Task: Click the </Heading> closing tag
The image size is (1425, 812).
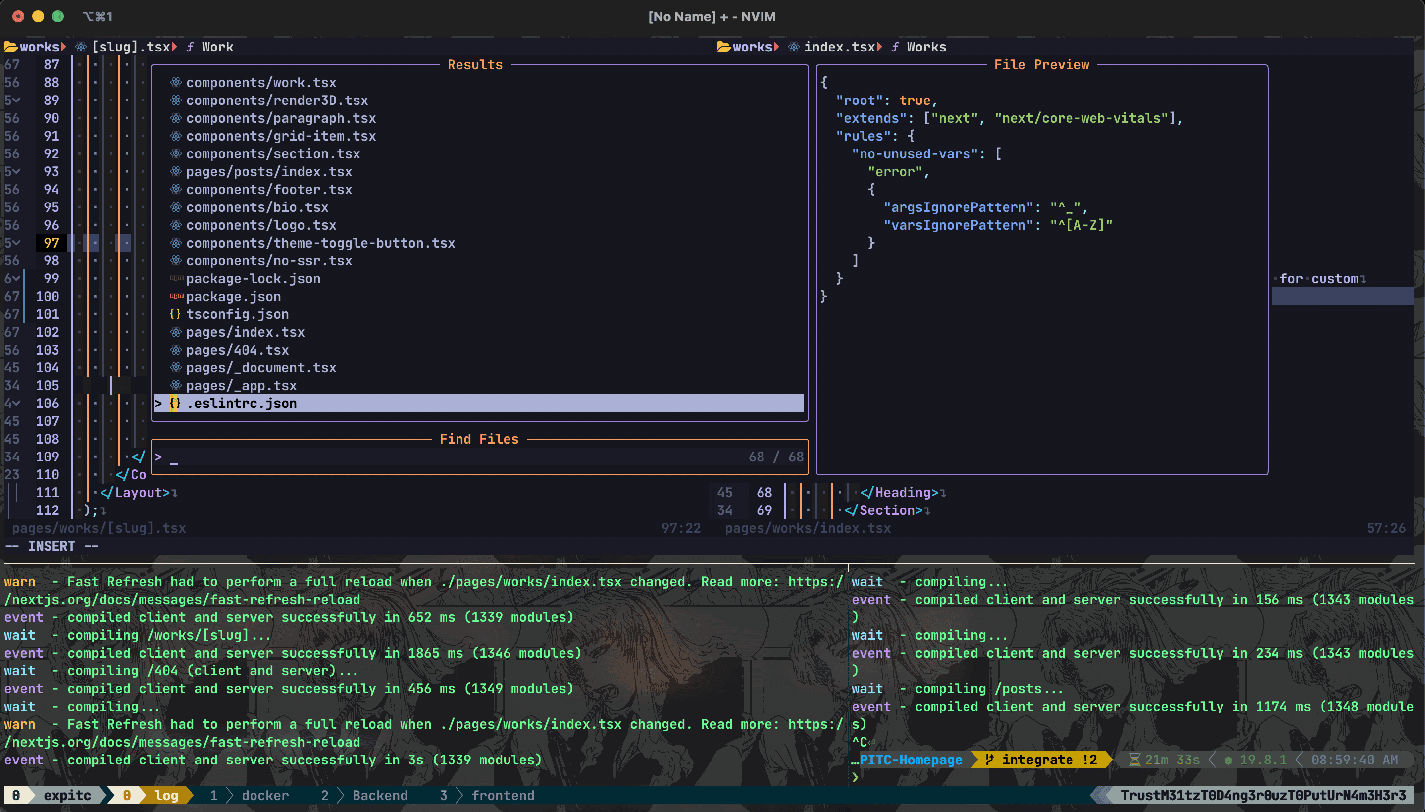Action: (x=899, y=493)
